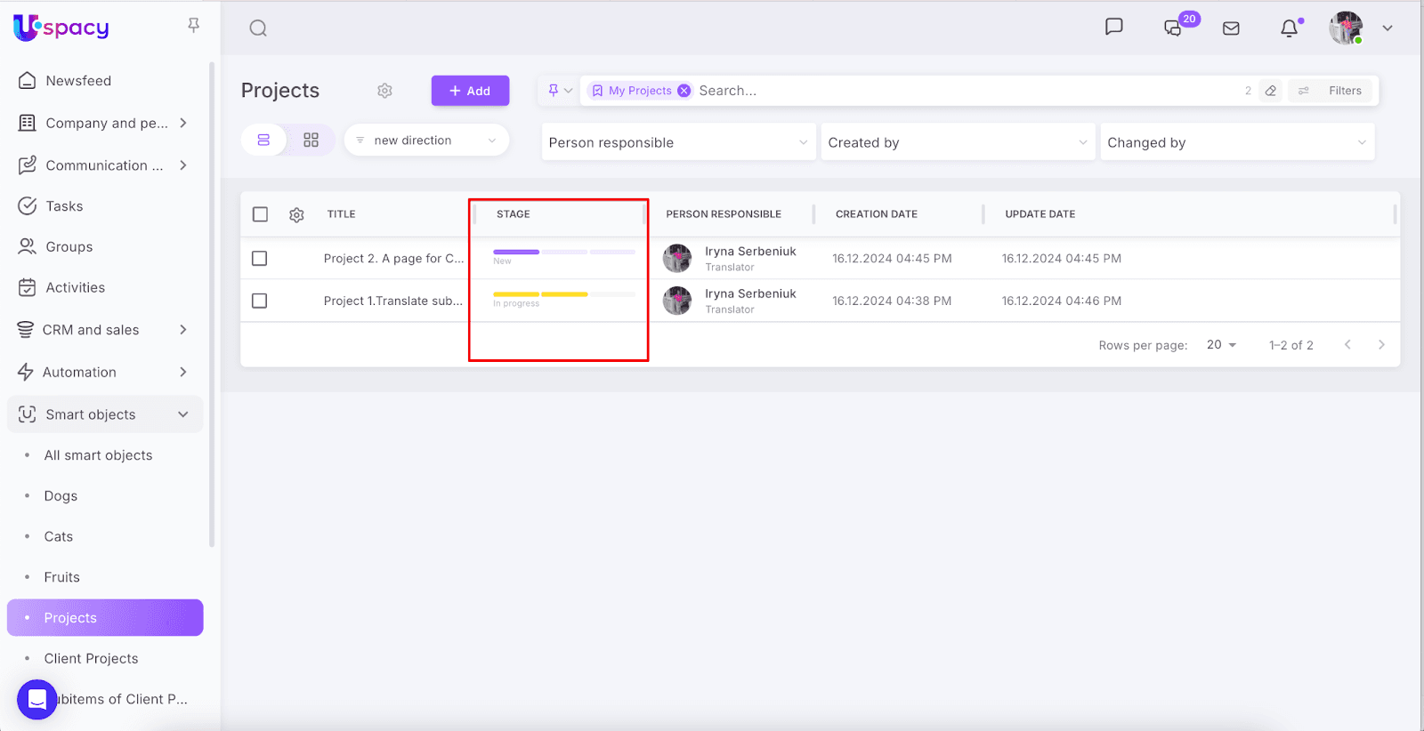The width and height of the screenshot is (1424, 731).
Task: Open the mail envelope icon
Action: pyautogui.click(x=1231, y=28)
